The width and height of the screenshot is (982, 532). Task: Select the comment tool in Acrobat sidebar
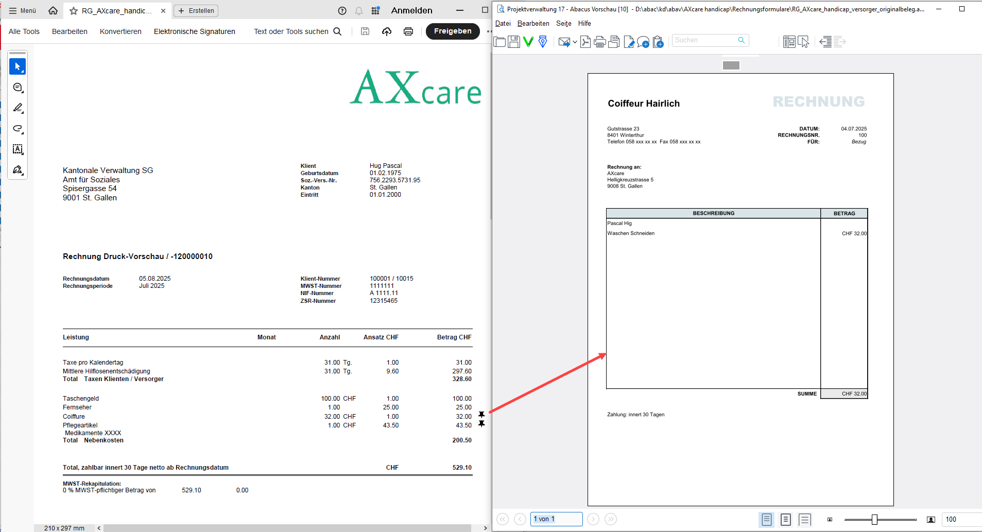point(18,88)
